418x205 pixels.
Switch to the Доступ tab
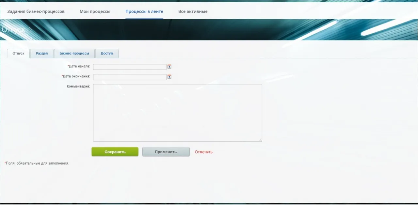[107, 53]
